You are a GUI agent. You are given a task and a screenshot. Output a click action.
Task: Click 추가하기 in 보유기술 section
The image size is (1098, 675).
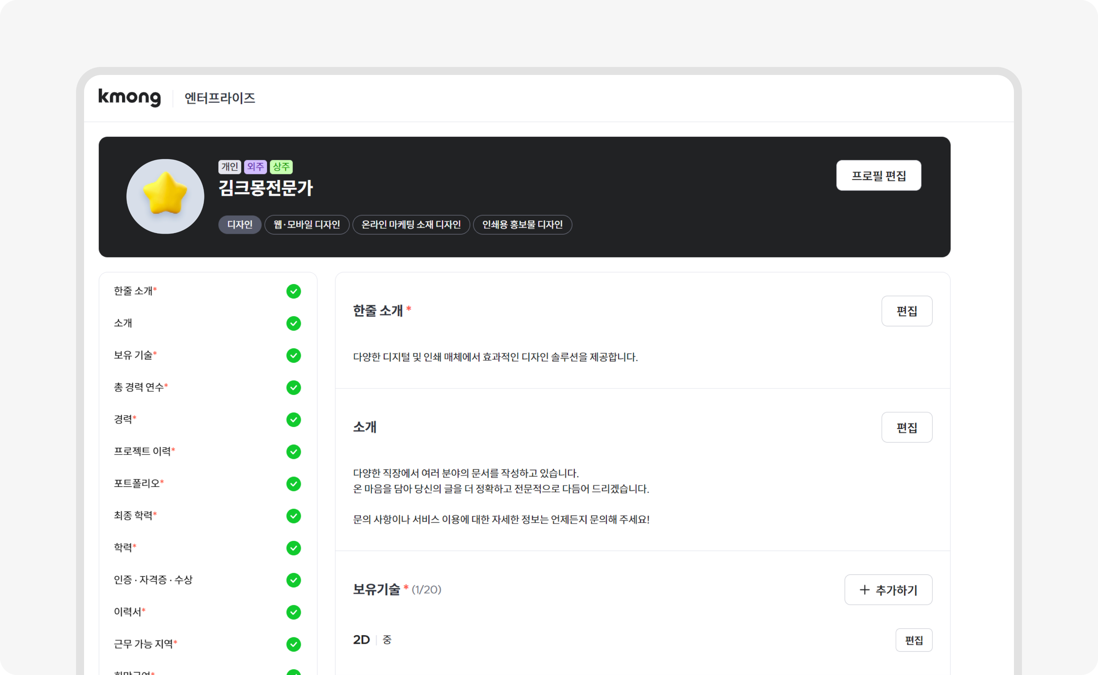pyautogui.click(x=888, y=590)
